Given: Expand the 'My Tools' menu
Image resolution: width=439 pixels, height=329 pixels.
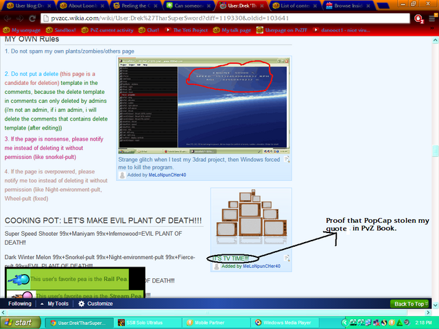Looking at the screenshot, I should pyautogui.click(x=54, y=304).
